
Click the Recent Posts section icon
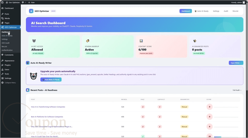[x=28, y=90]
